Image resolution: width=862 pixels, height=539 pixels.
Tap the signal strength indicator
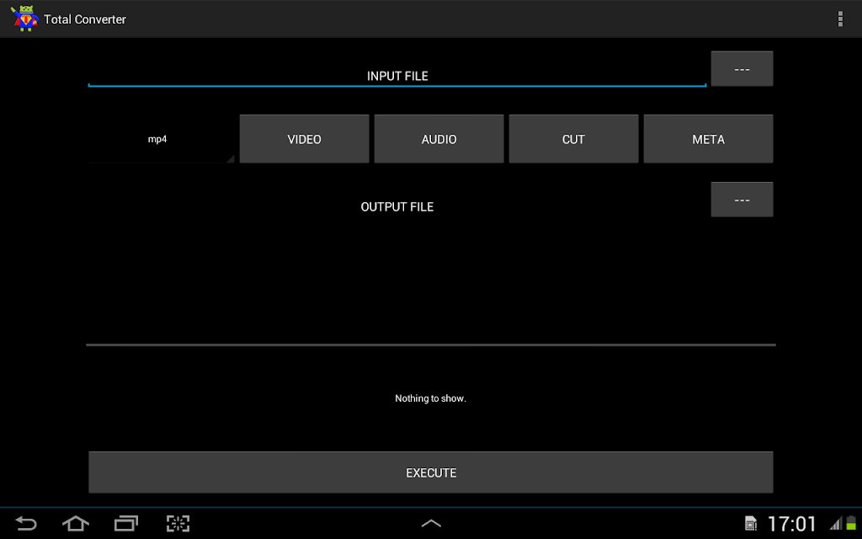[x=836, y=523]
